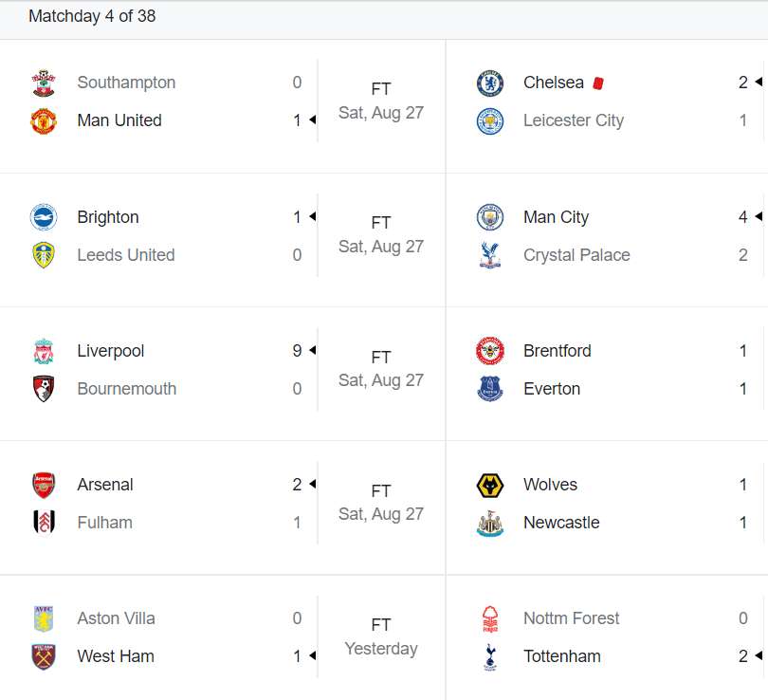Click the Matchday 4 of 38 header

(x=92, y=16)
